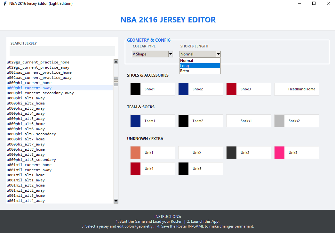Viewport: 335px width, 233px height.
Task: Select u000phi_current_home in jersey list
Action: click(x=29, y=83)
